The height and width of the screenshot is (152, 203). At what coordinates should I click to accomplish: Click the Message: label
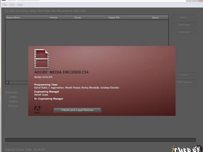12,92
